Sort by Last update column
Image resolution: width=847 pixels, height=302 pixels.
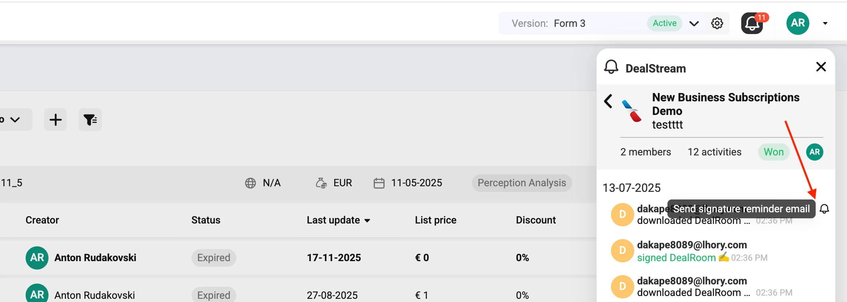[x=338, y=220]
